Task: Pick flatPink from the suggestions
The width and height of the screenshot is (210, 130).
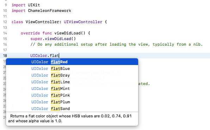Action: point(72,95)
